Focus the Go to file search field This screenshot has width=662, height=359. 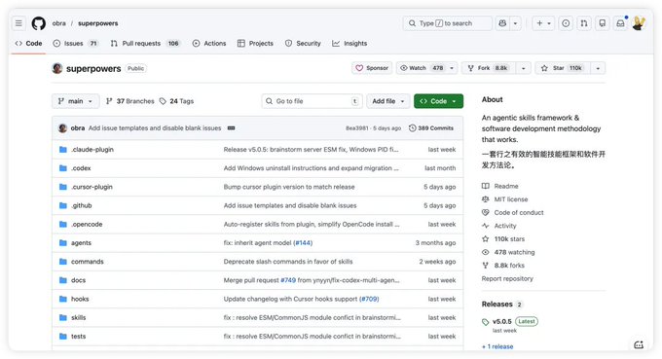tap(312, 101)
